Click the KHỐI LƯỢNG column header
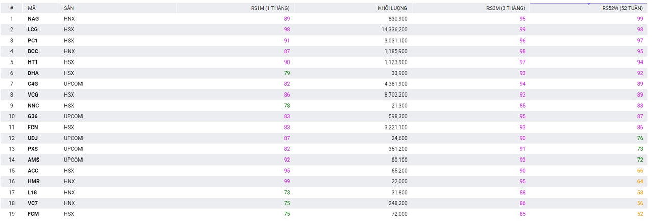The image size is (652, 221). pos(393,8)
